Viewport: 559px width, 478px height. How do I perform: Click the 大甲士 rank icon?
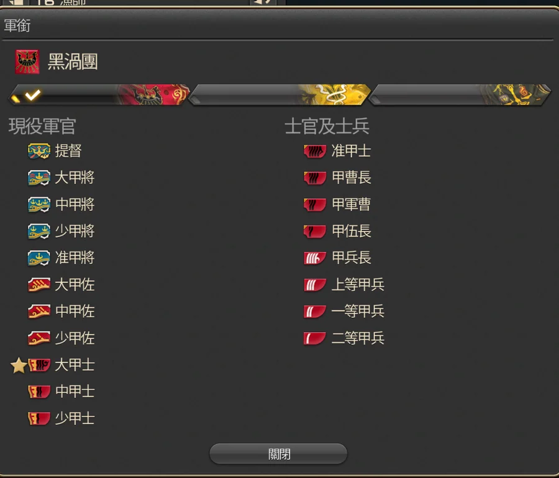(x=39, y=365)
